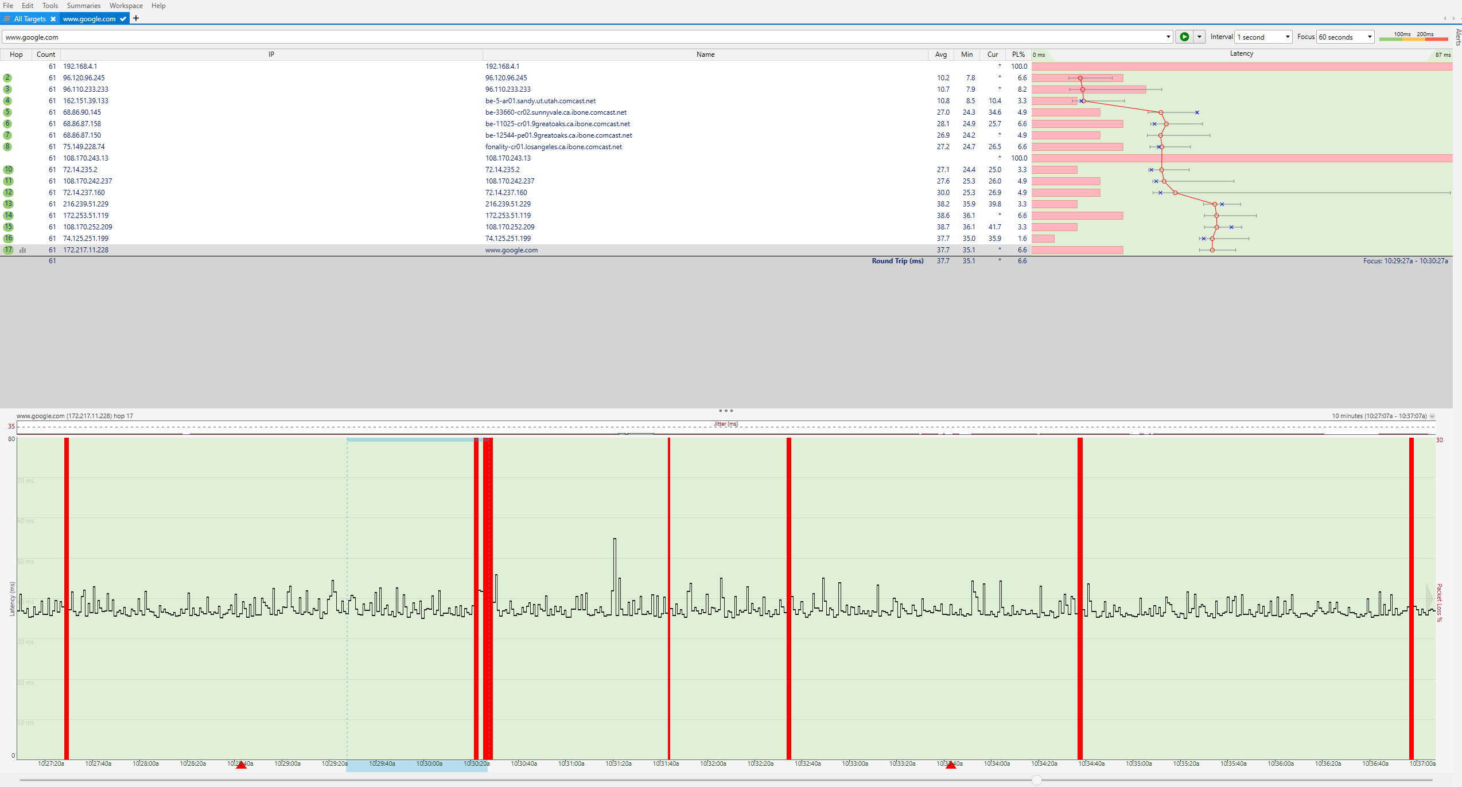This screenshot has height=787, width=1462.
Task: Open the Summaries menu
Action: 84,6
